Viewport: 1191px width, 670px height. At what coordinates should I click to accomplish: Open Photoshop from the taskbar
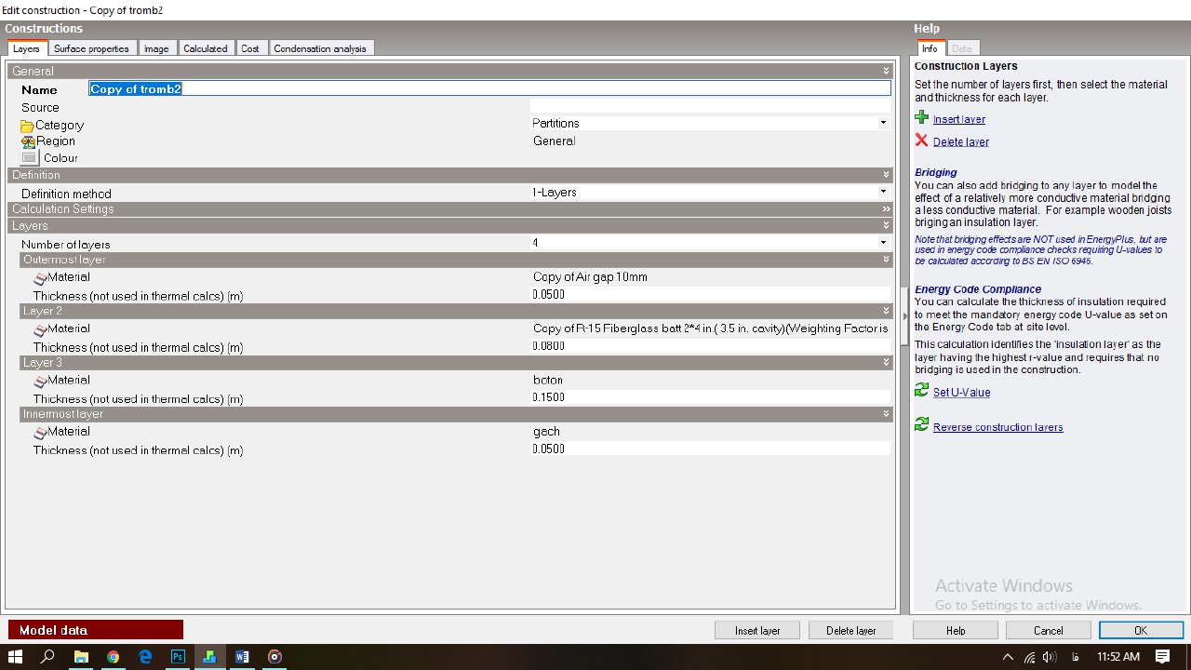(178, 656)
